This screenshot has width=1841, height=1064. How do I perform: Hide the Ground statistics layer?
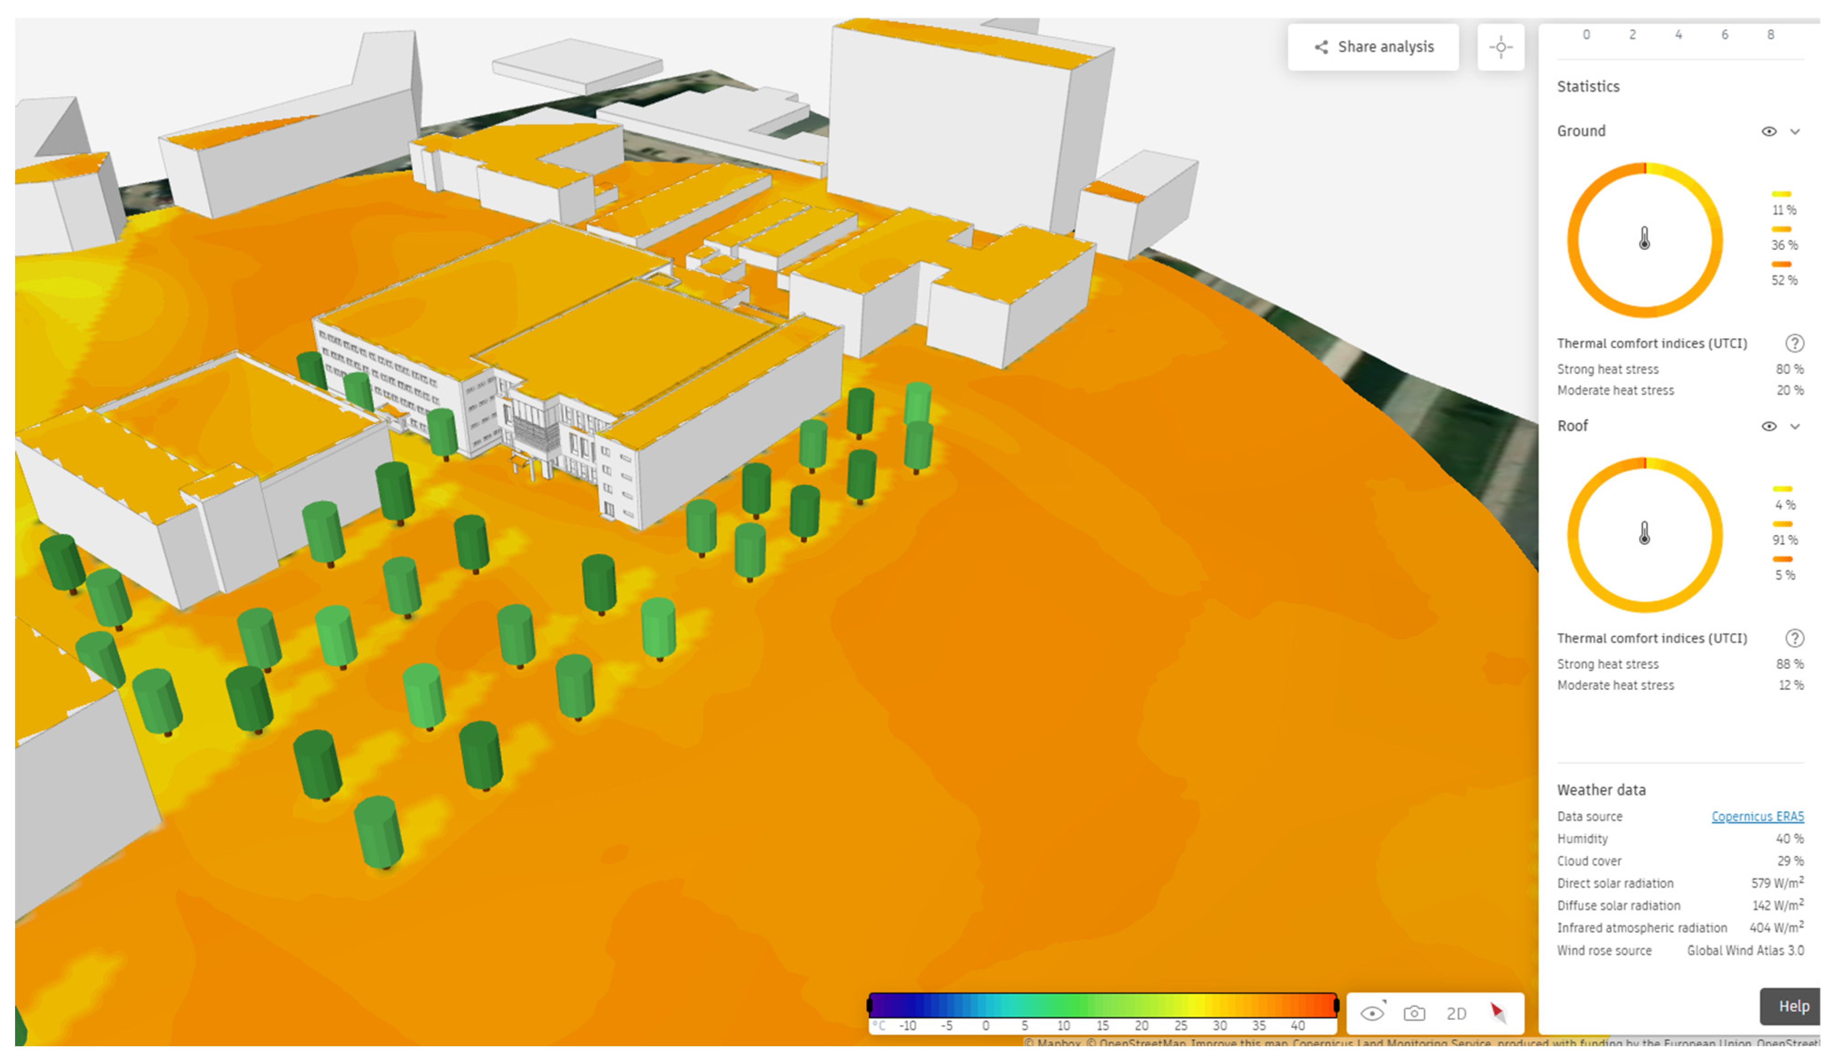click(x=1769, y=132)
